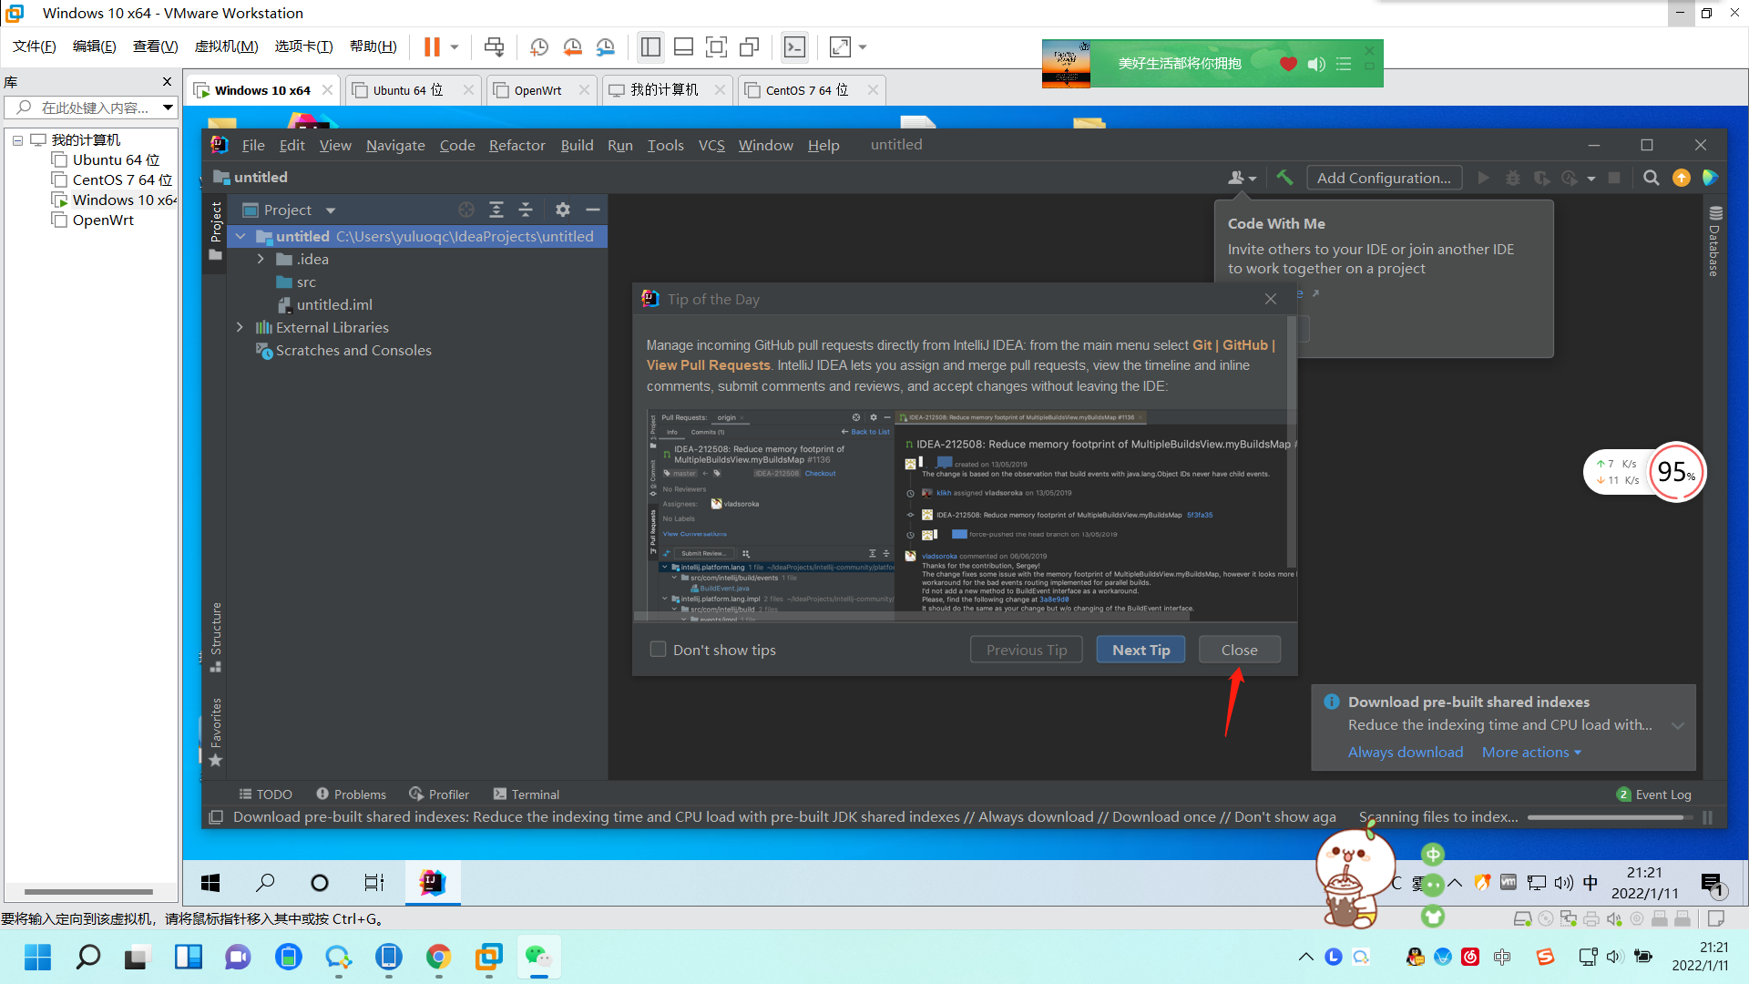Open WeChat from the host taskbar

[538, 957]
